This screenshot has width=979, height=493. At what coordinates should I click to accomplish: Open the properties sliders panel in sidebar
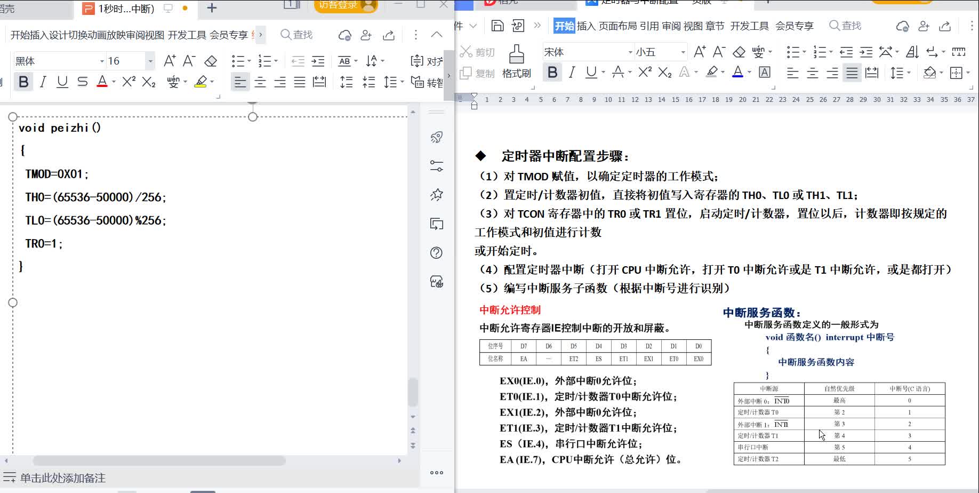click(437, 166)
